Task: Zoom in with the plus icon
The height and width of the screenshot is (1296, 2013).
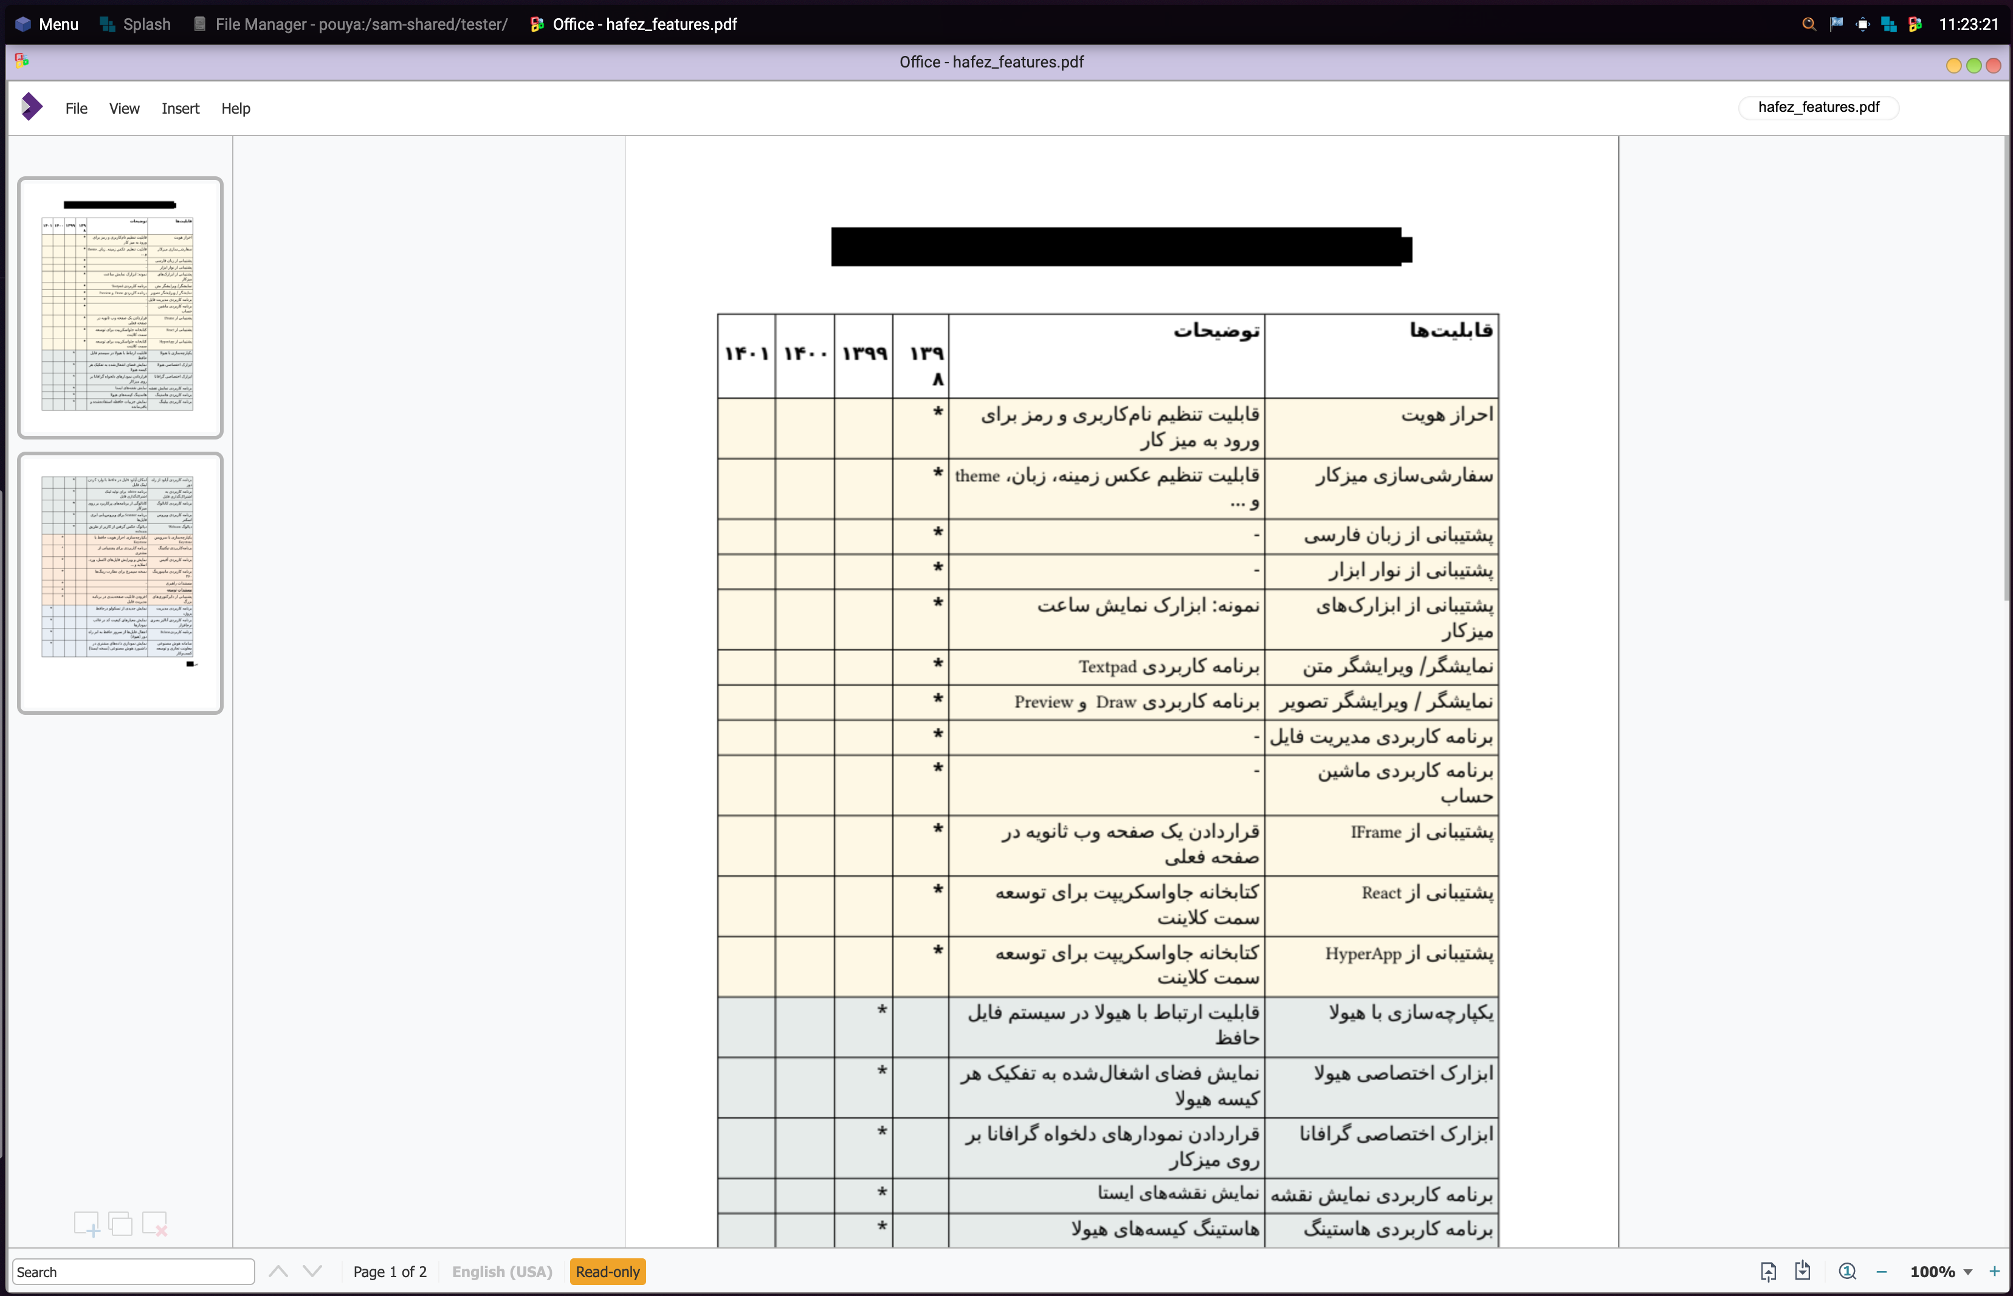Action: (1995, 1272)
